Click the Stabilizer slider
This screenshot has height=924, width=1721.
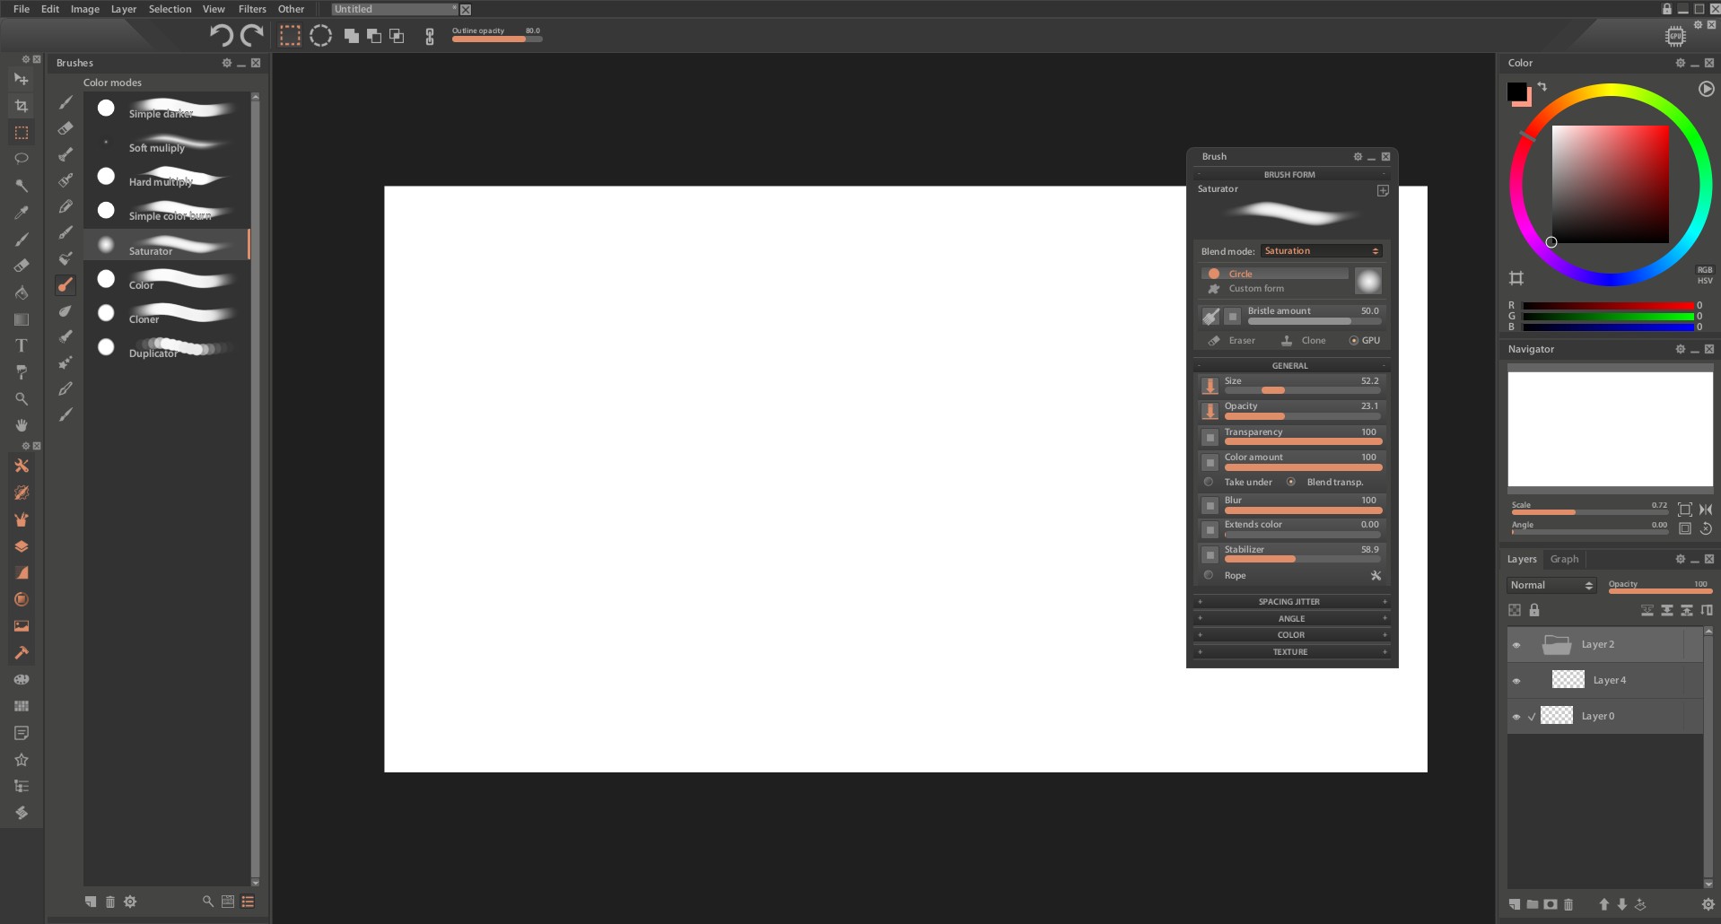pyautogui.click(x=1303, y=559)
